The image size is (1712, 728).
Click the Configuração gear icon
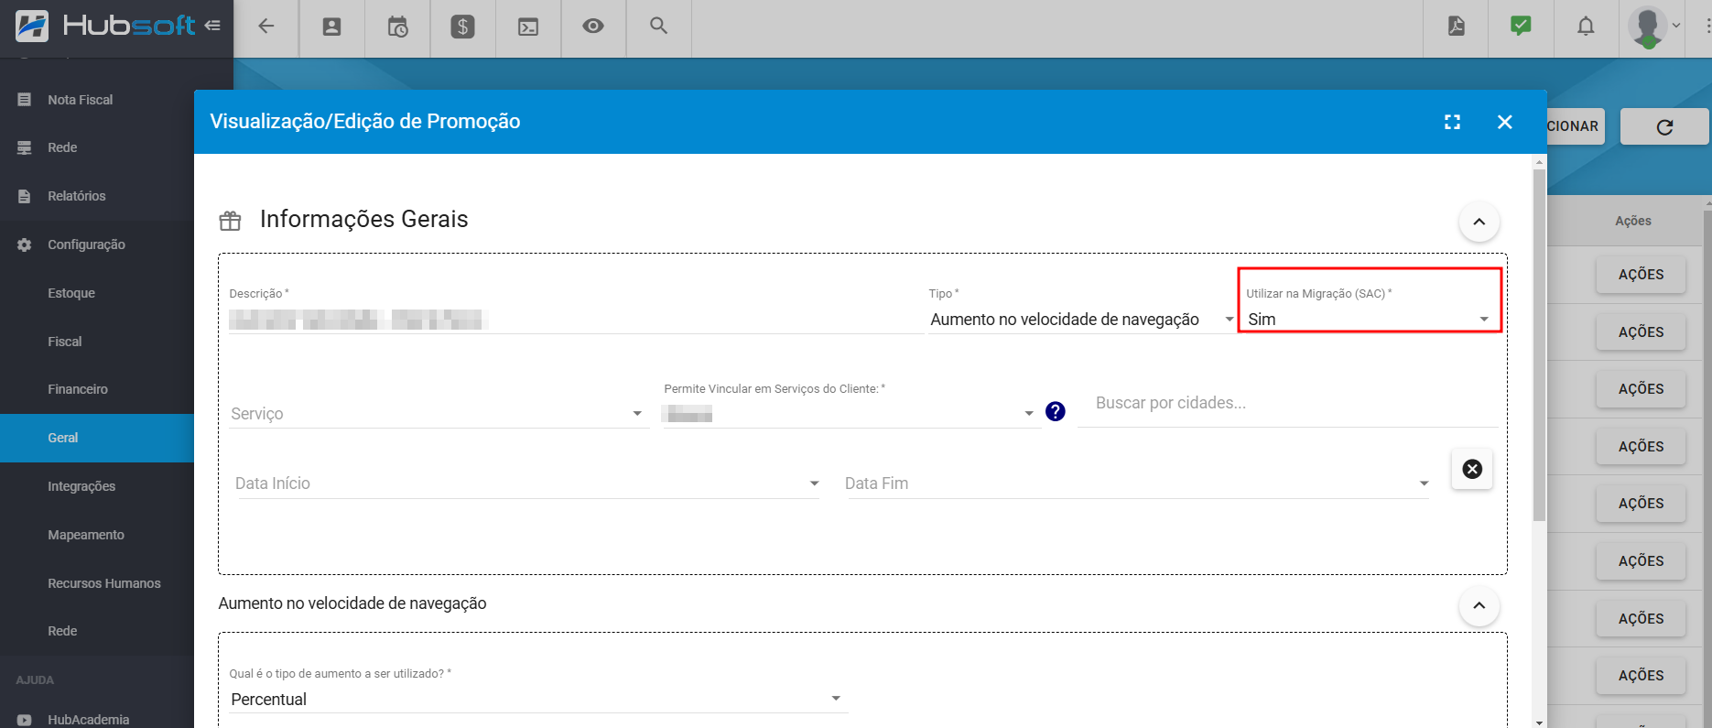click(x=24, y=244)
